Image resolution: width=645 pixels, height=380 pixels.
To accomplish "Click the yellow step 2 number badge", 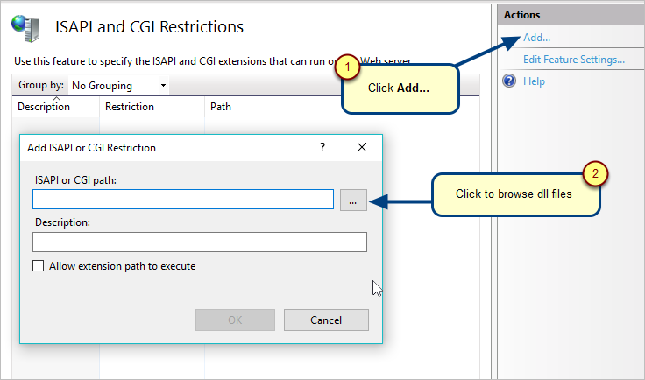I will pos(595,173).
